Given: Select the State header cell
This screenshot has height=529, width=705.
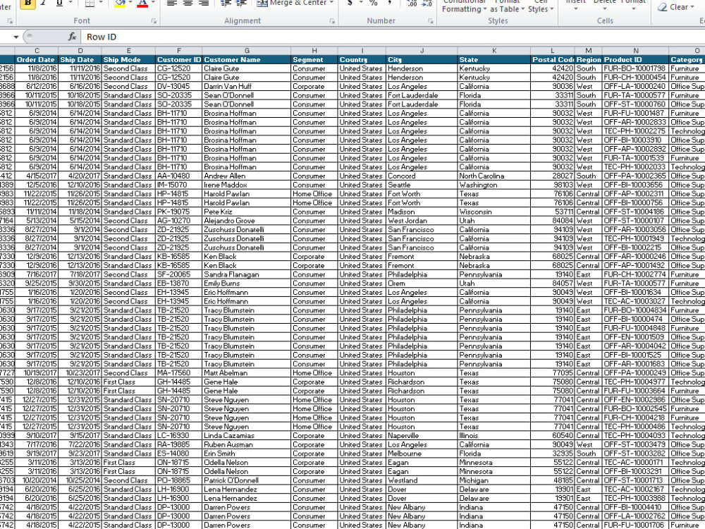Looking at the screenshot, I should pos(494,59).
